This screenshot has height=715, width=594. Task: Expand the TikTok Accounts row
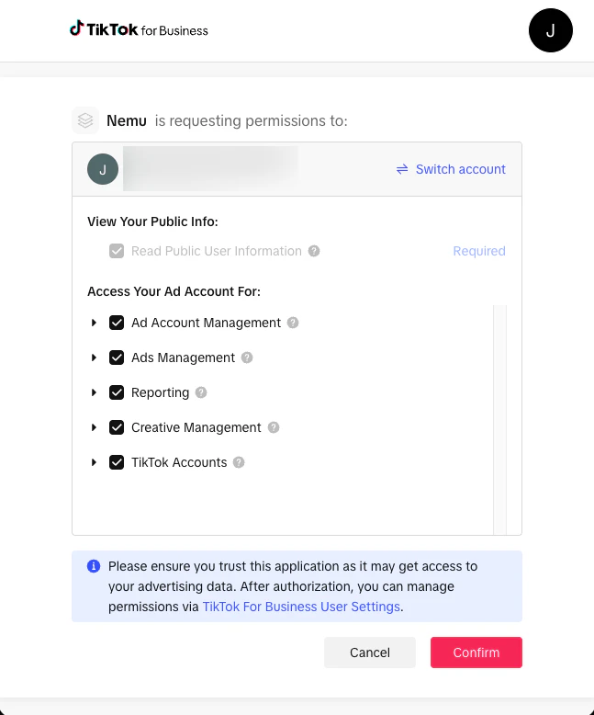(94, 462)
